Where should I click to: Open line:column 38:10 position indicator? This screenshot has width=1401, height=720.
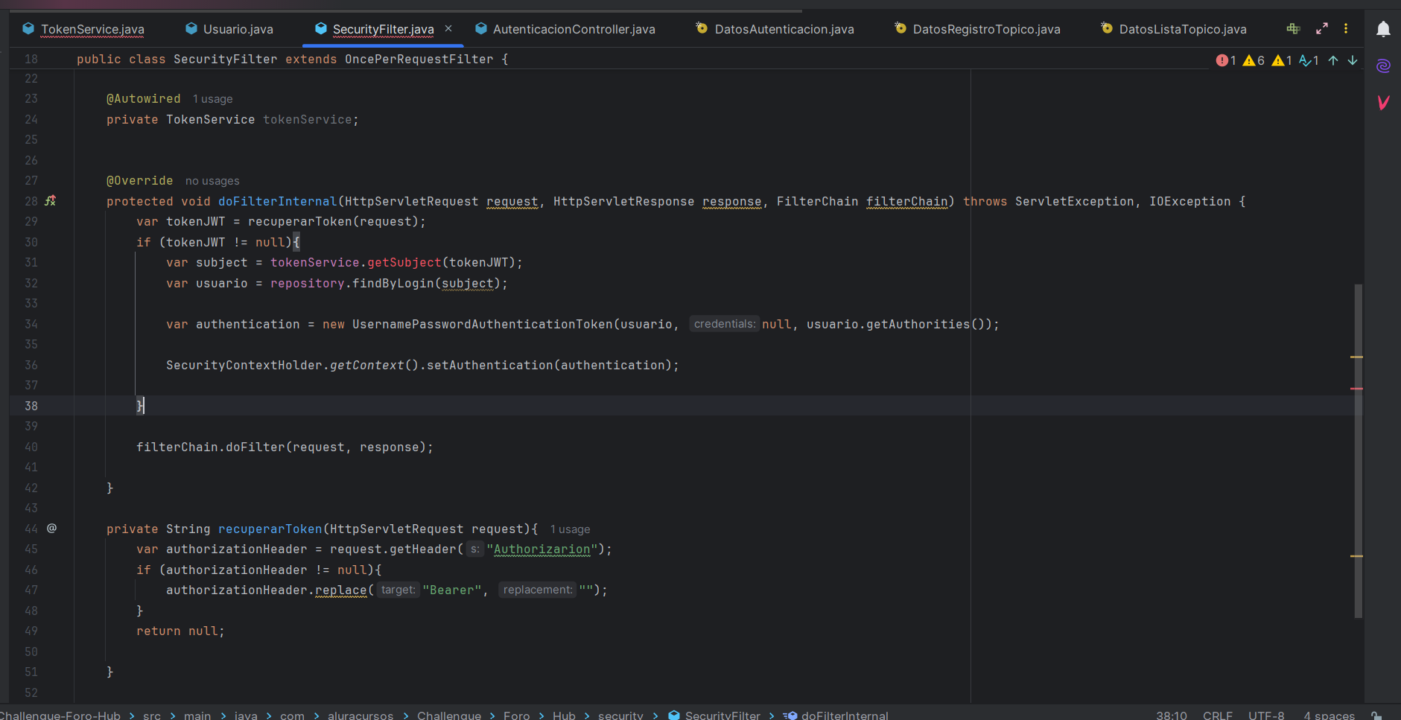click(1172, 715)
